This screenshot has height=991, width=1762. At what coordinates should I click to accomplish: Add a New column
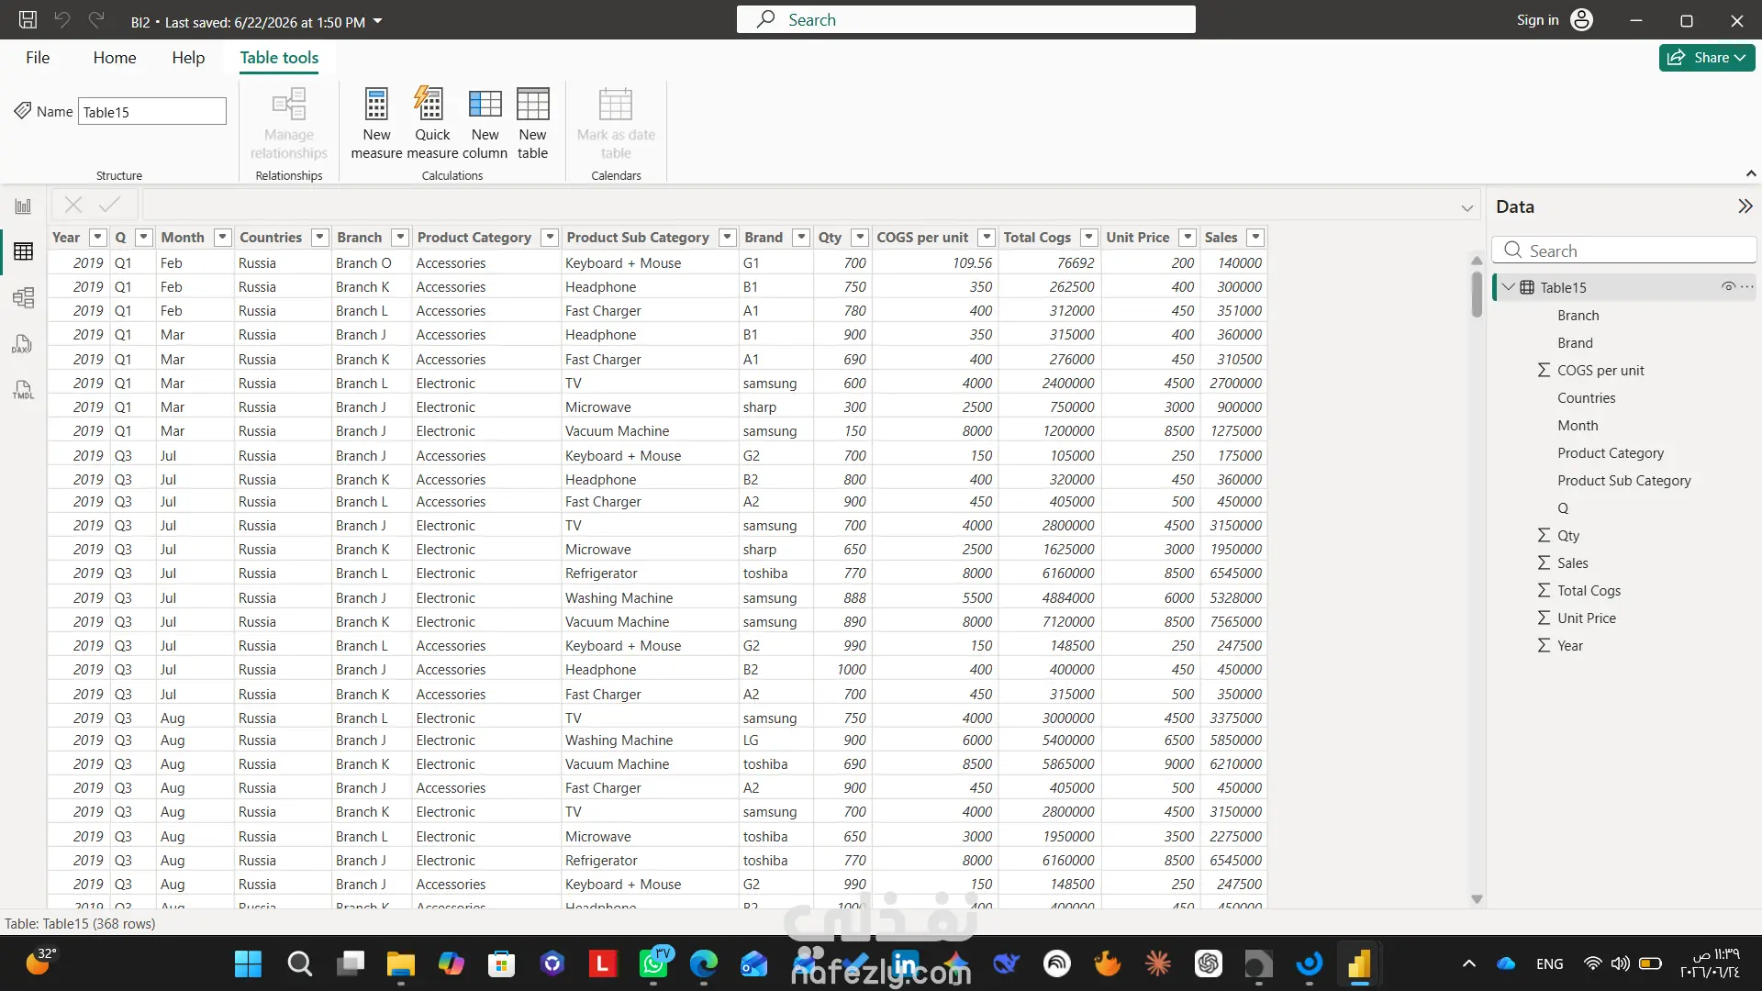click(x=485, y=124)
